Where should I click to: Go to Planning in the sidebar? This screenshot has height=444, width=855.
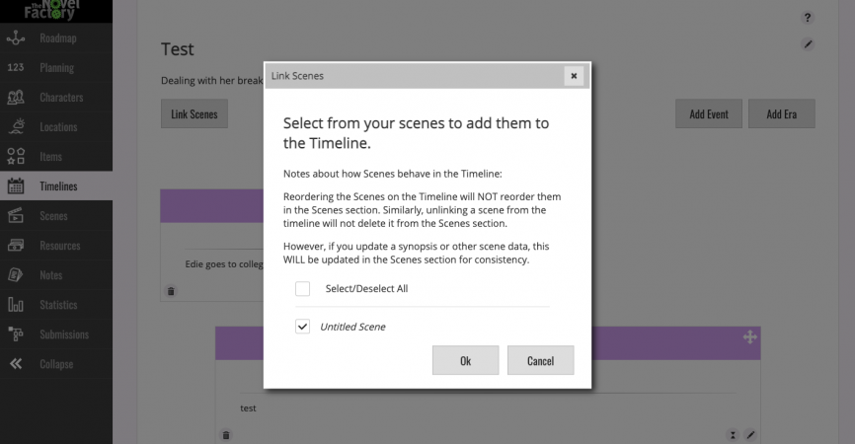click(x=56, y=67)
